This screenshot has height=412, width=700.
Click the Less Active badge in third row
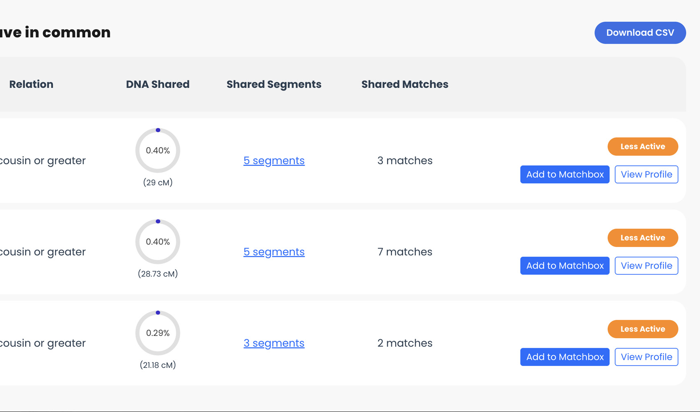coord(643,329)
